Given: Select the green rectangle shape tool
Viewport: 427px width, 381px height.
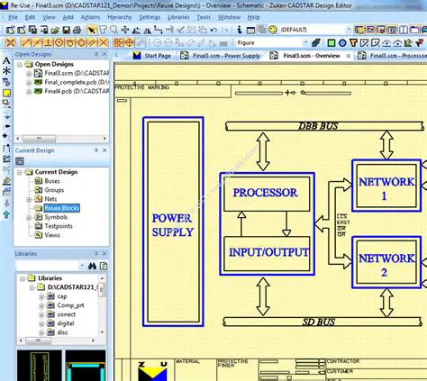Looking at the screenshot, I should pyautogui.click(x=332, y=43).
